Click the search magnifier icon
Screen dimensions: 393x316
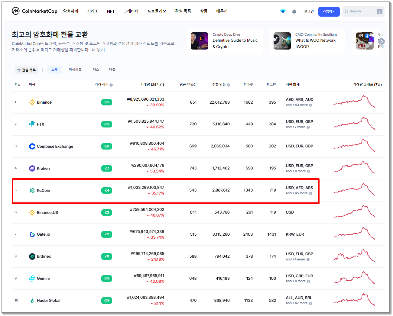point(346,11)
